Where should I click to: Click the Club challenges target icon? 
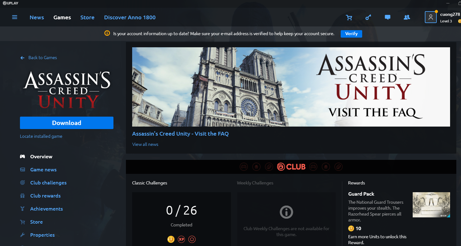pos(22,183)
